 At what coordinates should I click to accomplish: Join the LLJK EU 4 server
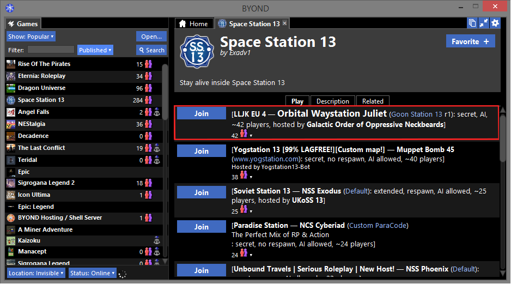point(202,113)
